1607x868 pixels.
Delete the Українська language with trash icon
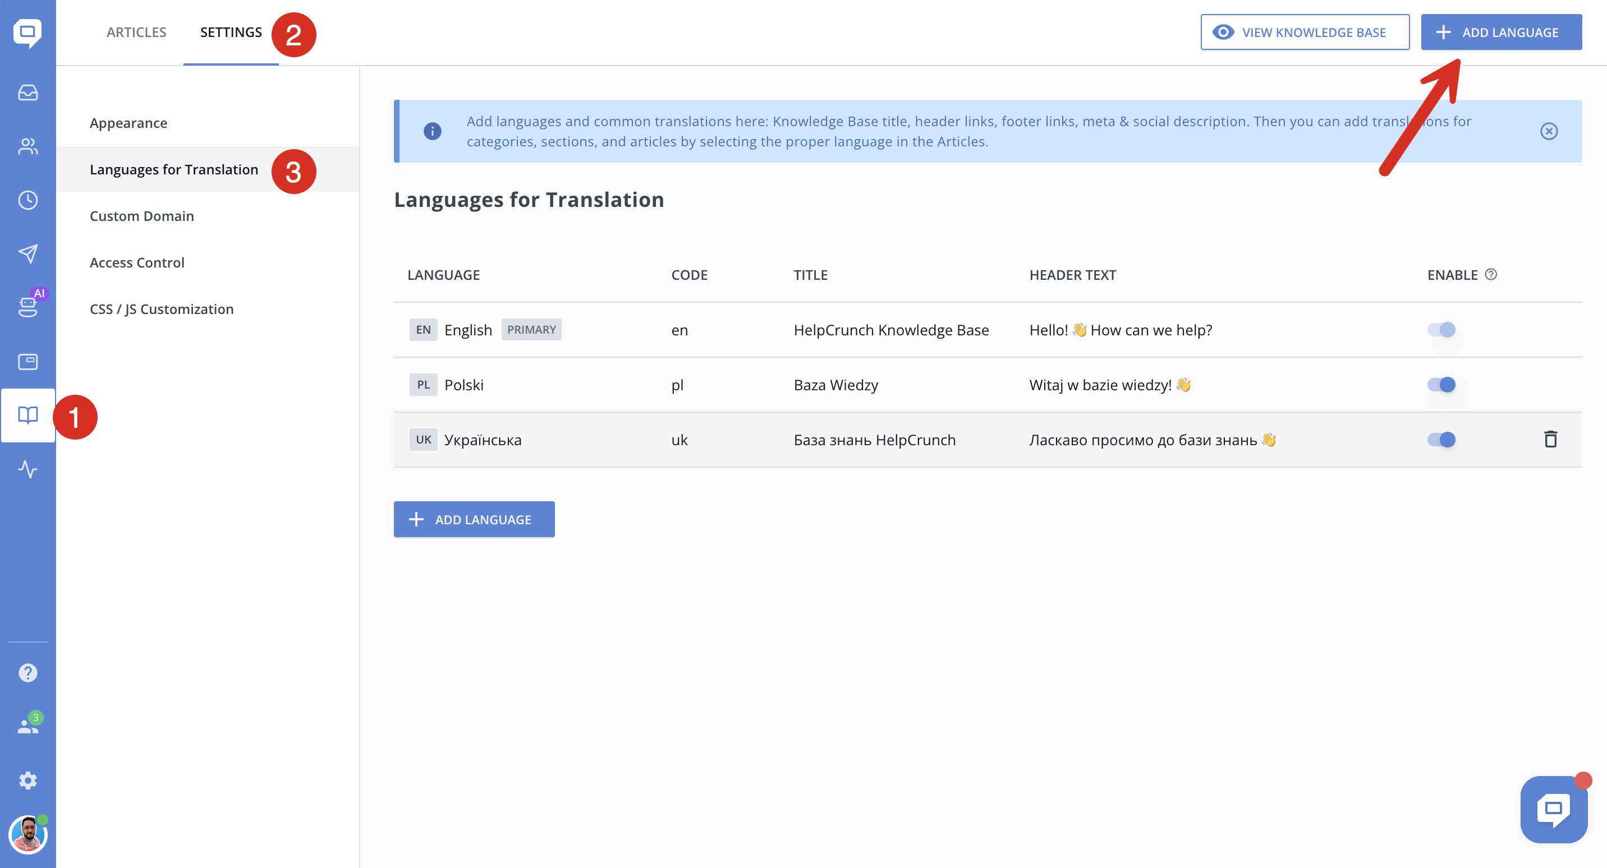click(x=1550, y=440)
